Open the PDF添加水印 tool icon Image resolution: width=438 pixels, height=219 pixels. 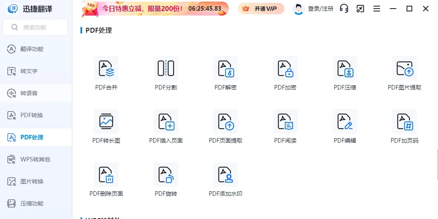coord(226,174)
